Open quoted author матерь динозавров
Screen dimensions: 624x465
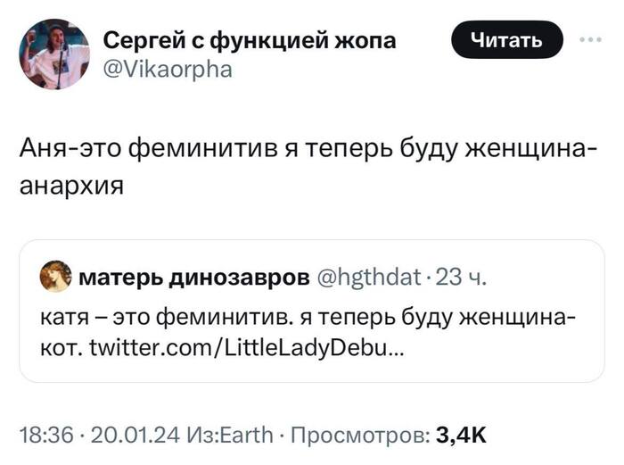coord(193,277)
